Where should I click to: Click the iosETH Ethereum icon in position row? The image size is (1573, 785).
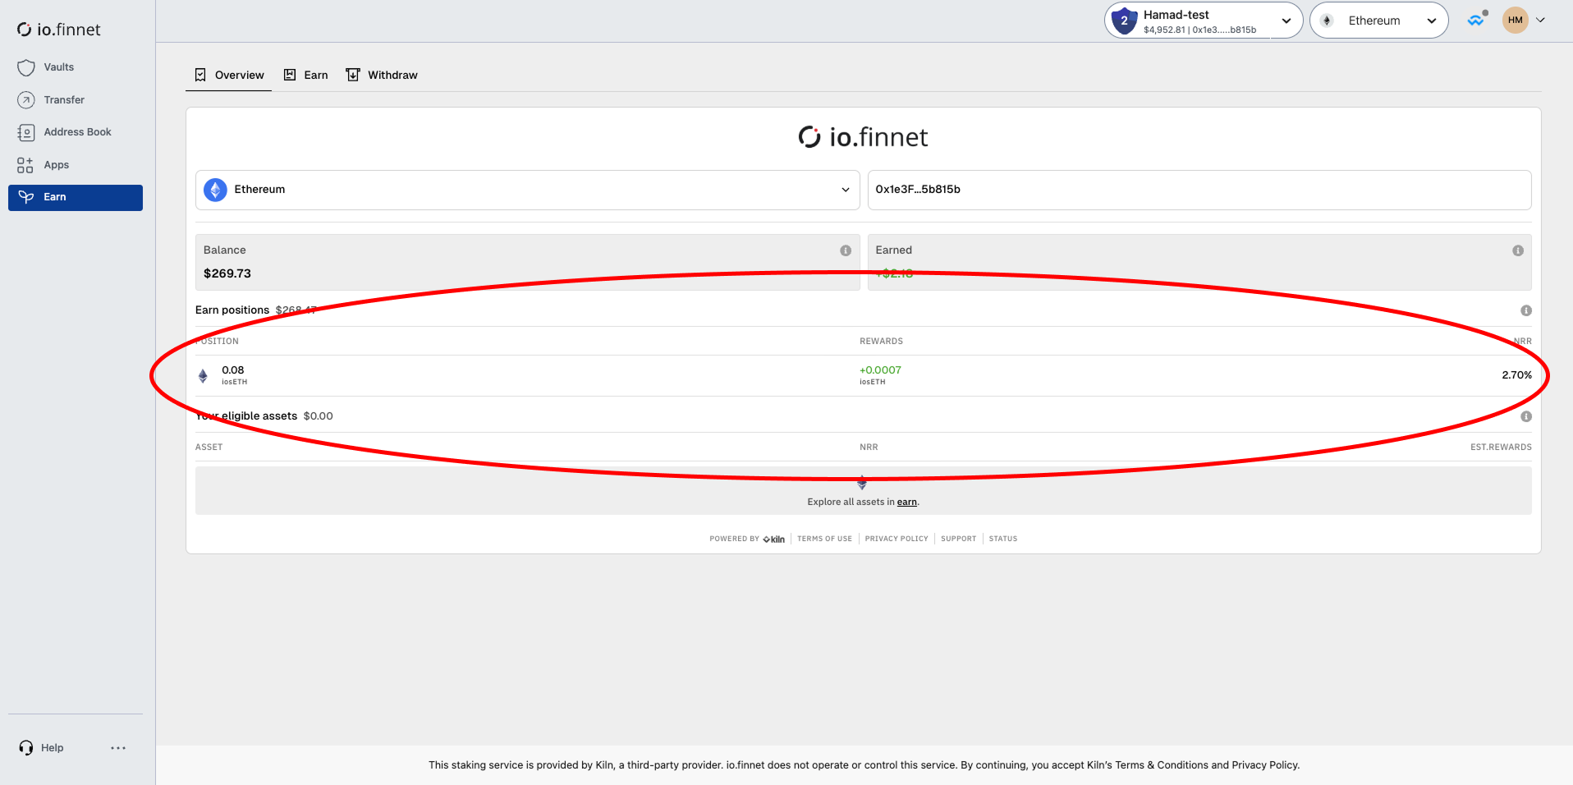[203, 376]
